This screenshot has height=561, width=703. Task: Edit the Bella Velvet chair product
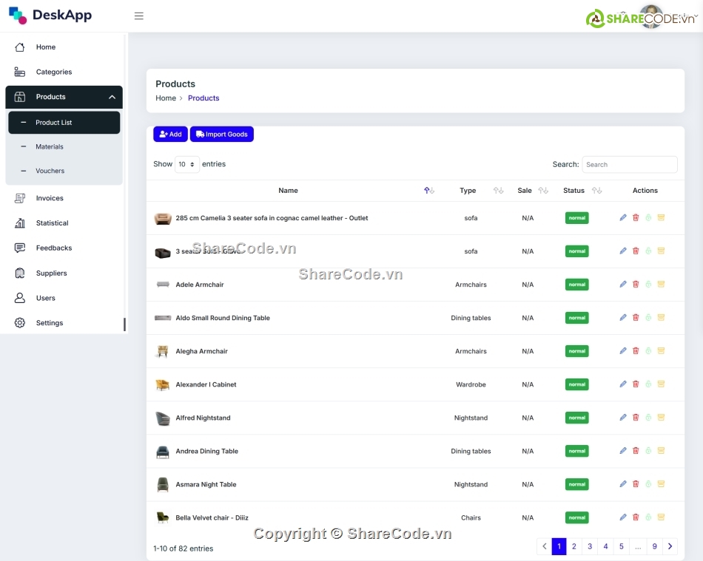[x=623, y=517]
